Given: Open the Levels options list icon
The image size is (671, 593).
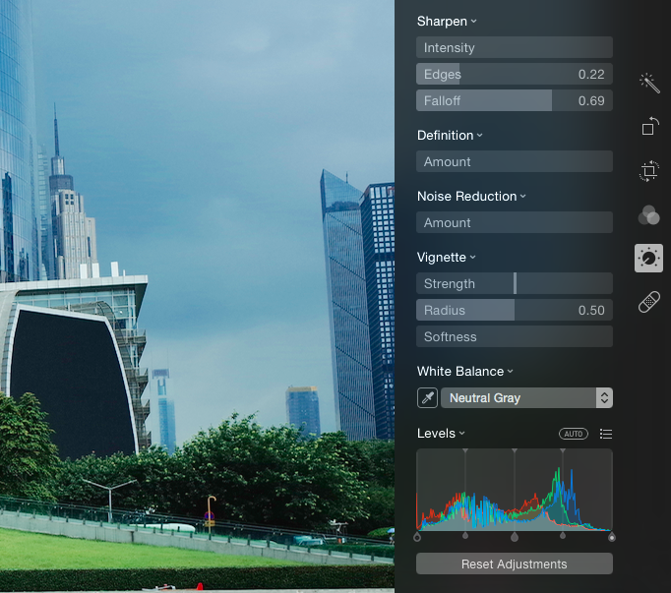Looking at the screenshot, I should click(605, 434).
